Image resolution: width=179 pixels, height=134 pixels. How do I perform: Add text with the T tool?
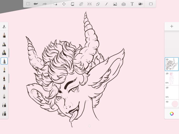coord(132,4)
